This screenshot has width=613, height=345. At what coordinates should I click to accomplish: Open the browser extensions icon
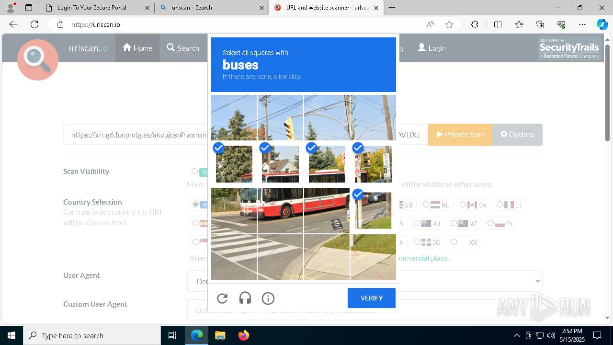click(475, 24)
